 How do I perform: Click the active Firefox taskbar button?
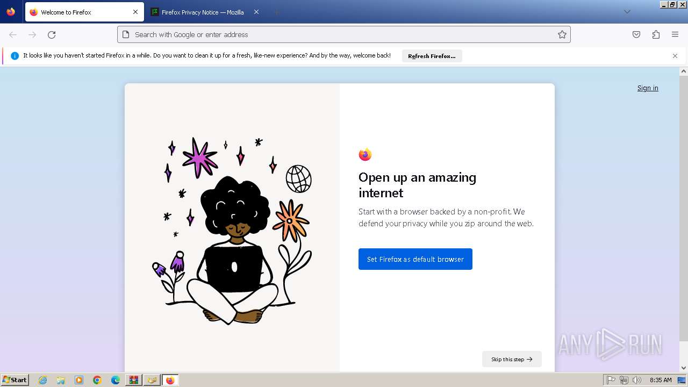[170, 380]
